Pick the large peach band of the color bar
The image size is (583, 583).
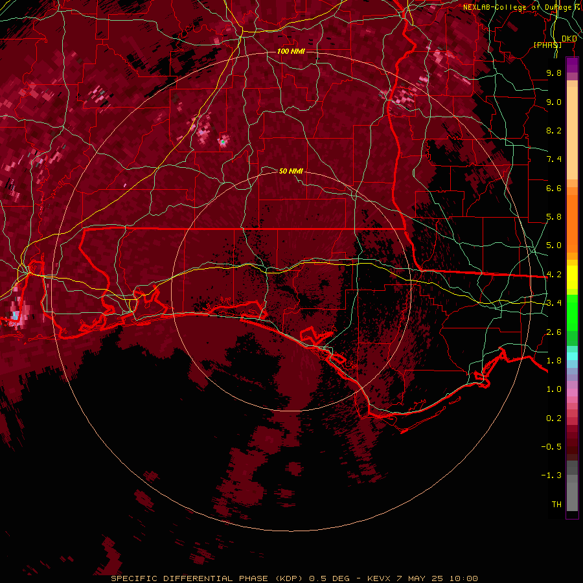coord(572,133)
